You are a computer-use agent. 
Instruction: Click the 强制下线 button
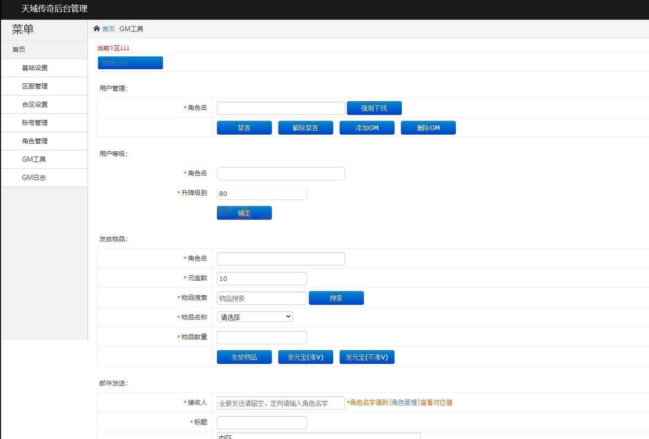pos(374,108)
